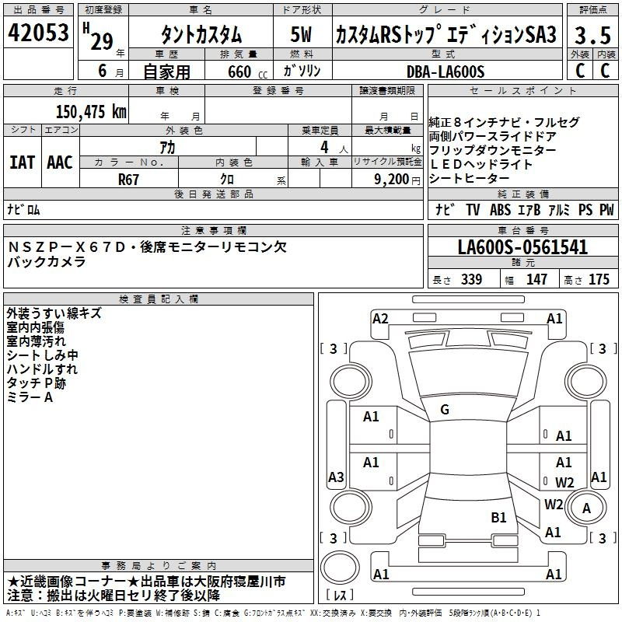The height and width of the screenshot is (622, 622).
Task: Select the inspector note タッチP跡
Action: point(36,383)
